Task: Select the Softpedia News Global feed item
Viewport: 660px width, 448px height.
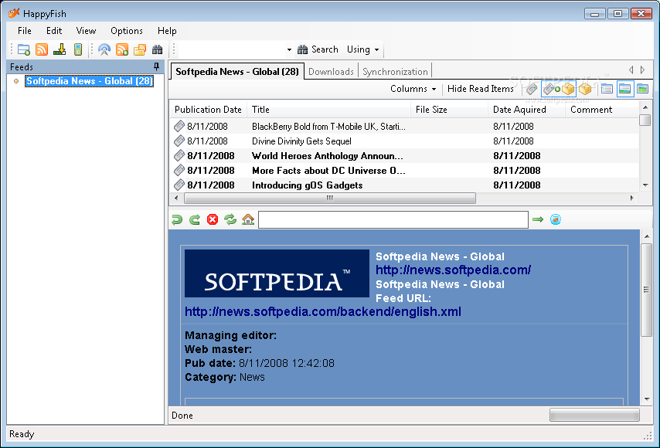Action: (89, 80)
